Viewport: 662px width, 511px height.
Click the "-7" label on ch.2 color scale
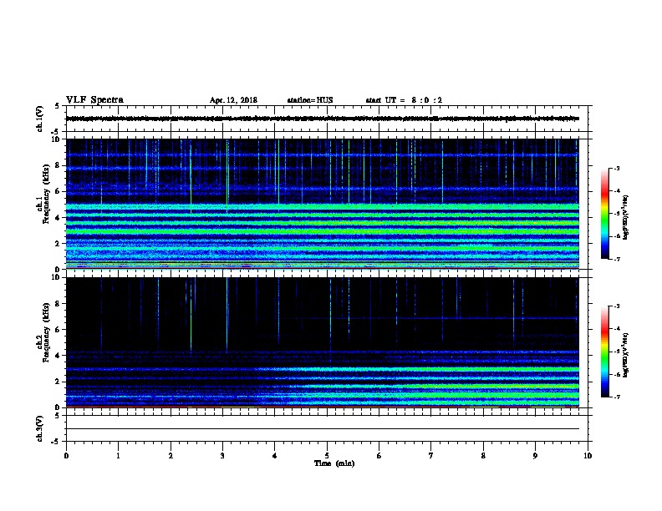[x=617, y=397]
